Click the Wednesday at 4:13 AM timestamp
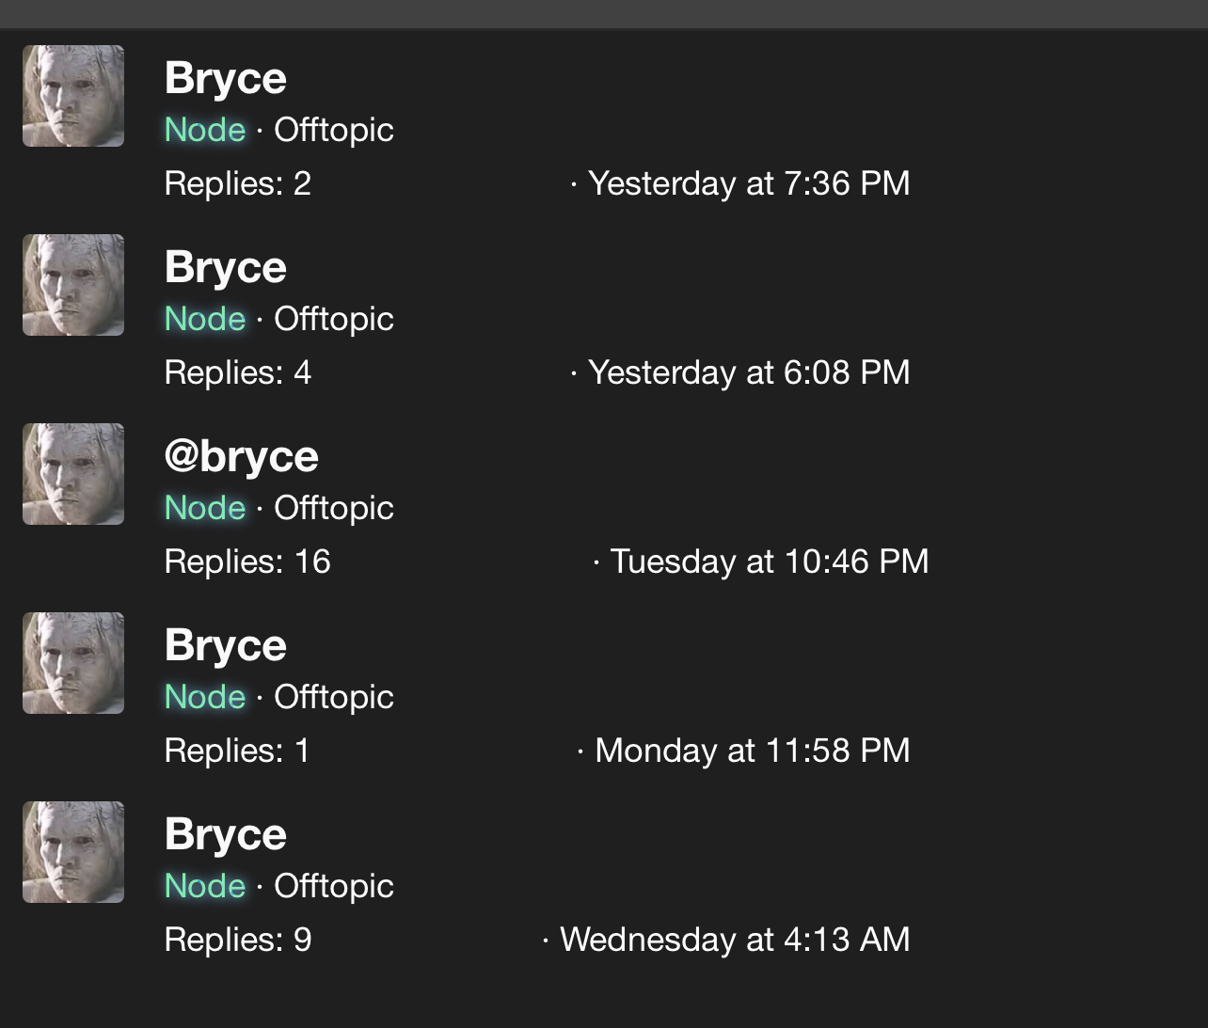 coord(735,940)
